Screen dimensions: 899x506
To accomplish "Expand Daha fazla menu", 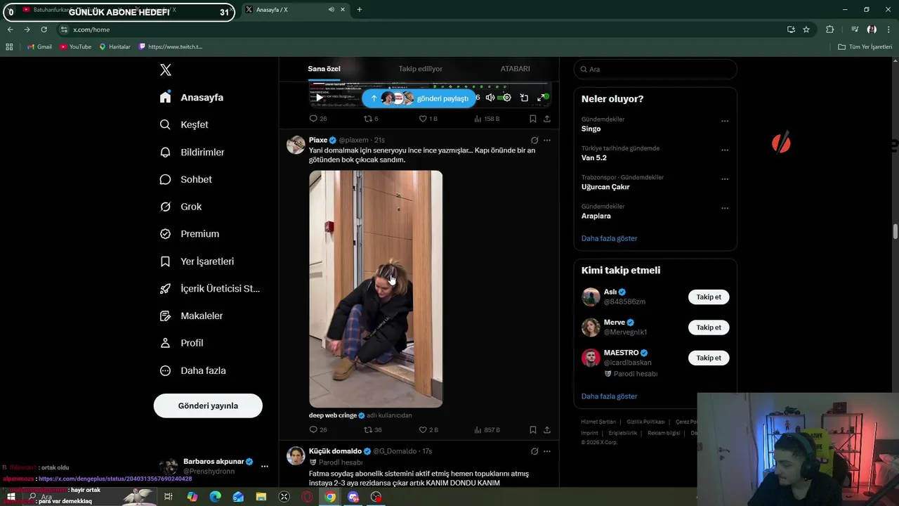I will click(193, 370).
